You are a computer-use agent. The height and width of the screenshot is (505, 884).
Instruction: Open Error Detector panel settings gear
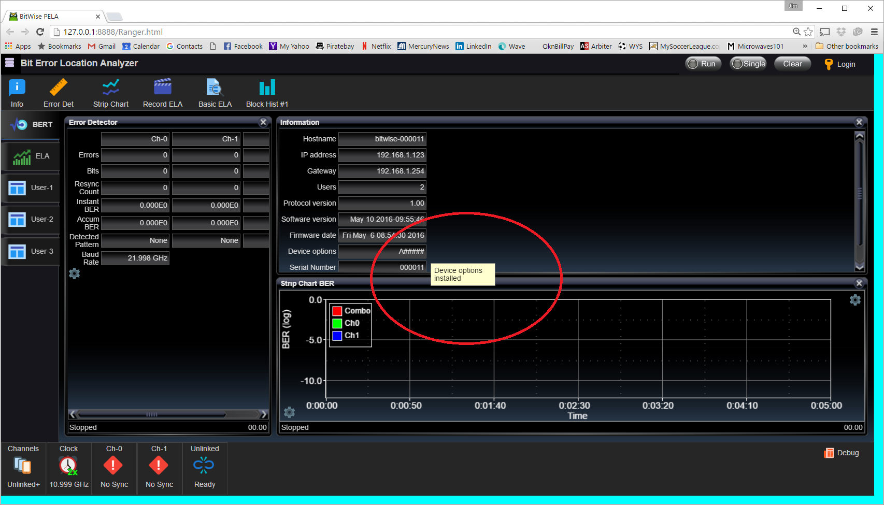coord(75,273)
